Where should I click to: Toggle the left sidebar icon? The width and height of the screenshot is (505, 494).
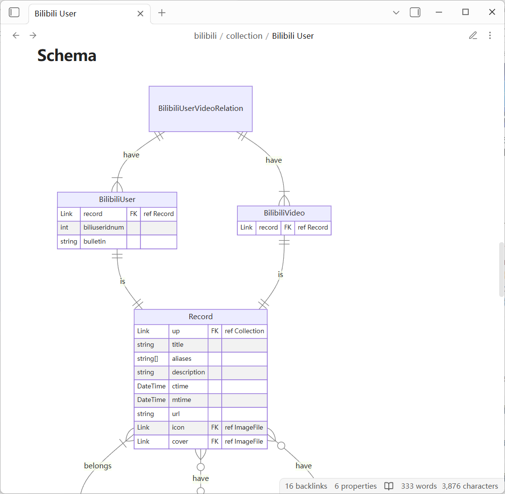click(x=15, y=13)
